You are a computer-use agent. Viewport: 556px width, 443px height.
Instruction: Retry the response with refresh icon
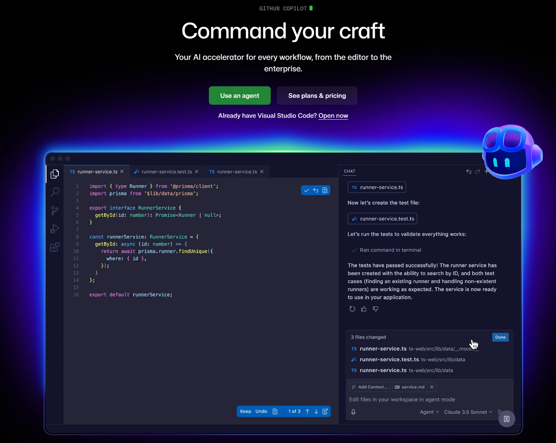[352, 309]
